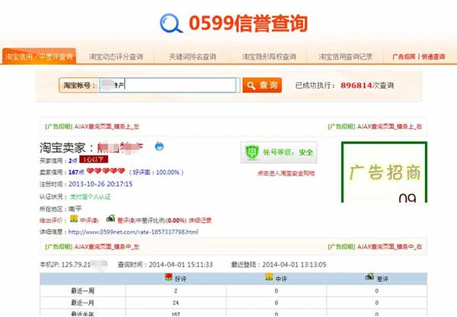The image size is (457, 317).
Task: Click the yellow flower icon next to 中评(0)
Action: [x=74, y=219]
